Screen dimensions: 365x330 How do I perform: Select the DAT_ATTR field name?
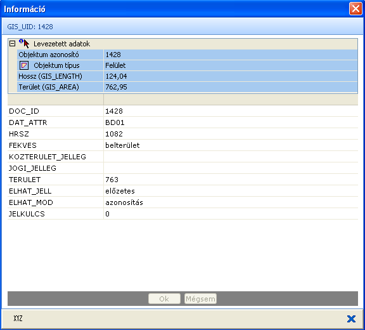tap(28, 122)
